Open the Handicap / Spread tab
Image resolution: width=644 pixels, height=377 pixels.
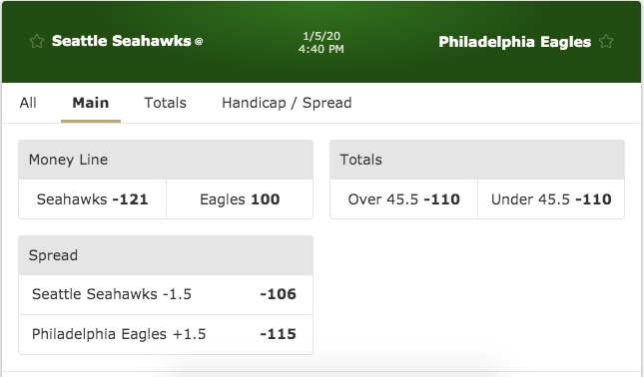click(x=287, y=103)
